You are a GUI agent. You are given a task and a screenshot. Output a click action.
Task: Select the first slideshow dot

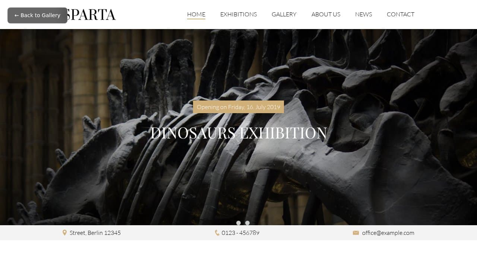pyautogui.click(x=238, y=223)
